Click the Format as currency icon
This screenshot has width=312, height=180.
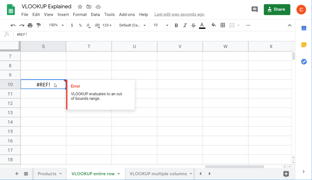tap(72, 25)
